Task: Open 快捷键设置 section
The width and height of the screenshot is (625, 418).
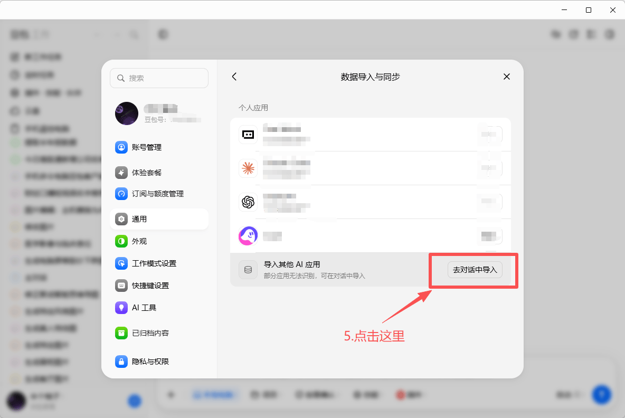Action: pyautogui.click(x=159, y=286)
